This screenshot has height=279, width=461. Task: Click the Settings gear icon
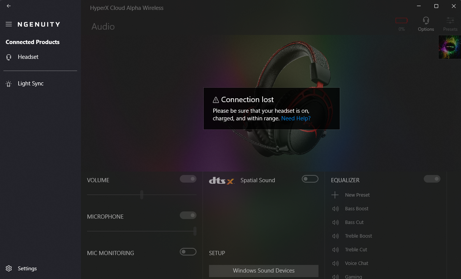pyautogui.click(x=9, y=268)
